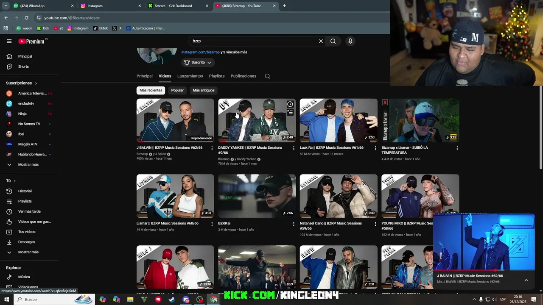Viewport: 543px width, 305px height.
Task: Open Steam from the taskbar
Action: point(171,299)
